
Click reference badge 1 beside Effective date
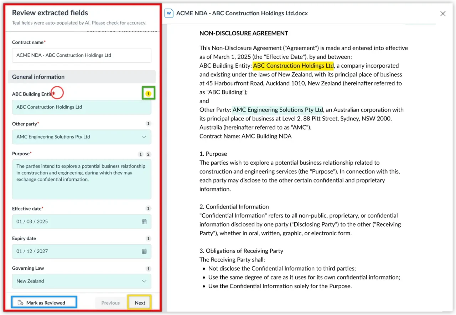tap(149, 208)
